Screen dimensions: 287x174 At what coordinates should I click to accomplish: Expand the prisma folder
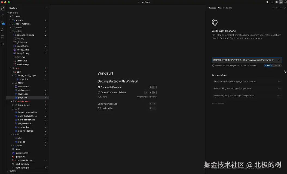pyautogui.click(x=10, y=27)
